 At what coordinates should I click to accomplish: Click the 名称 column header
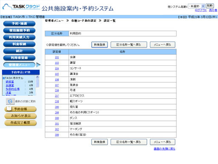click(123, 52)
